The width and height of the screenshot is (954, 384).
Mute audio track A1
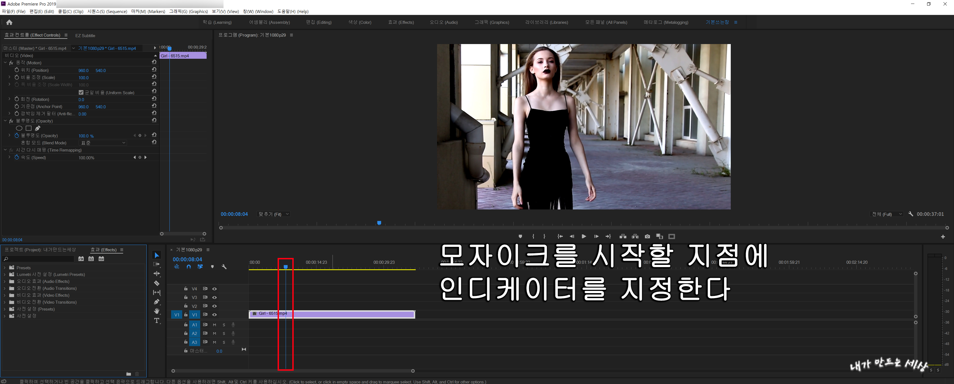click(x=214, y=325)
